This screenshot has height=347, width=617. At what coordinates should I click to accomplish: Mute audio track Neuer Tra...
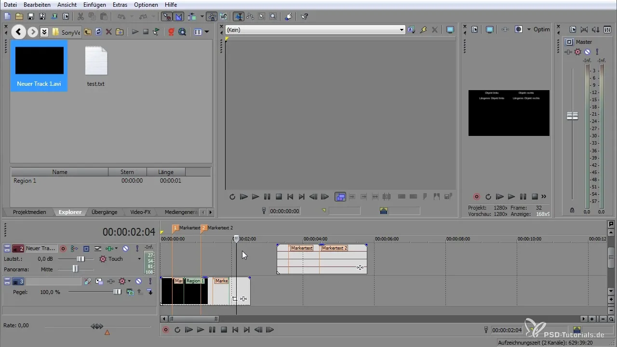125,249
